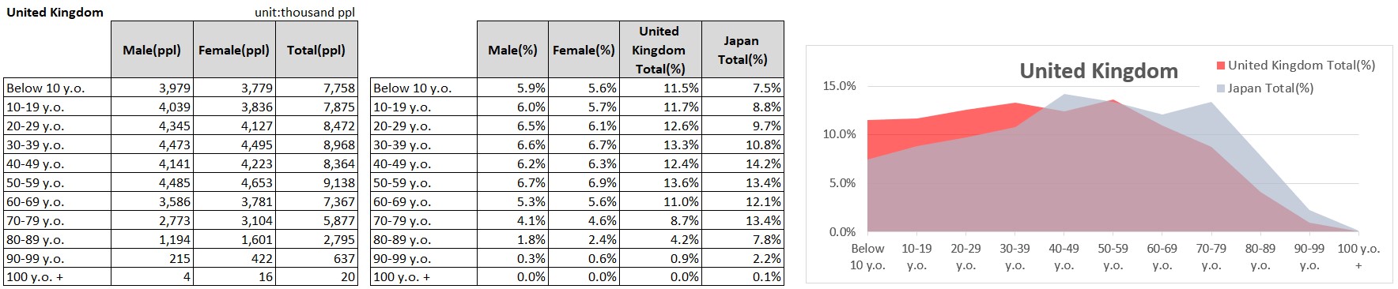
Task: Select cell with value 9,138
Action: [316, 182]
